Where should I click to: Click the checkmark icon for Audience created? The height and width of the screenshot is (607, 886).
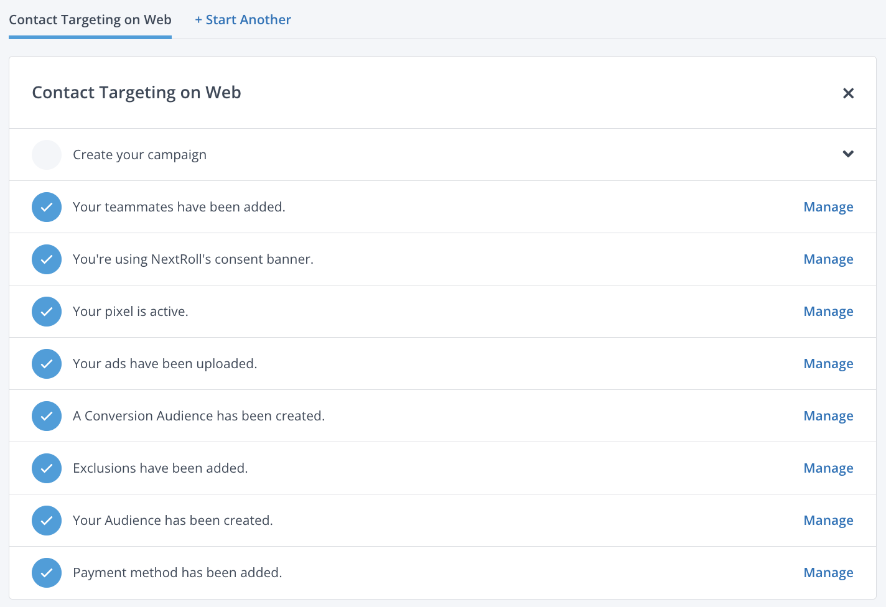[x=47, y=521]
